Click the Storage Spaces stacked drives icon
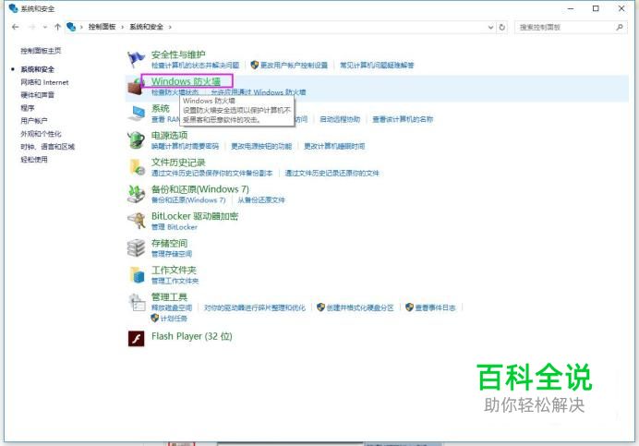 tap(136, 247)
